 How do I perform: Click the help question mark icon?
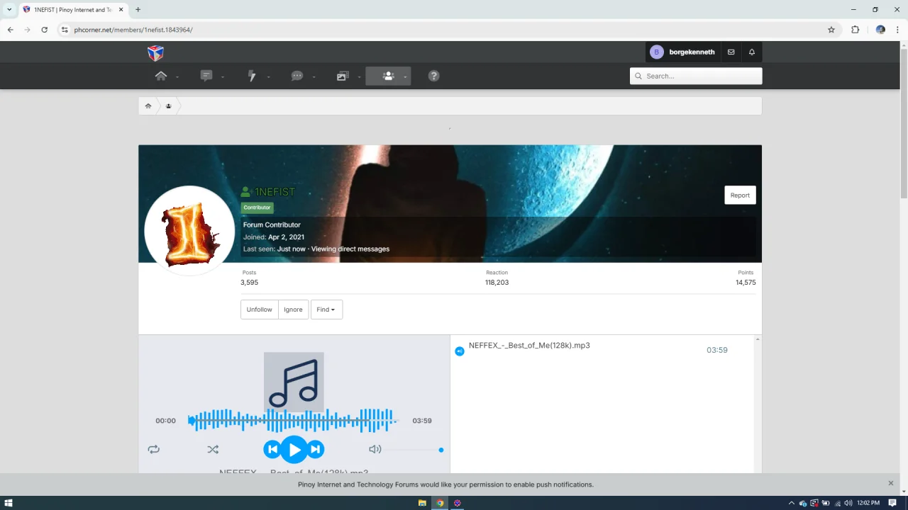click(434, 76)
